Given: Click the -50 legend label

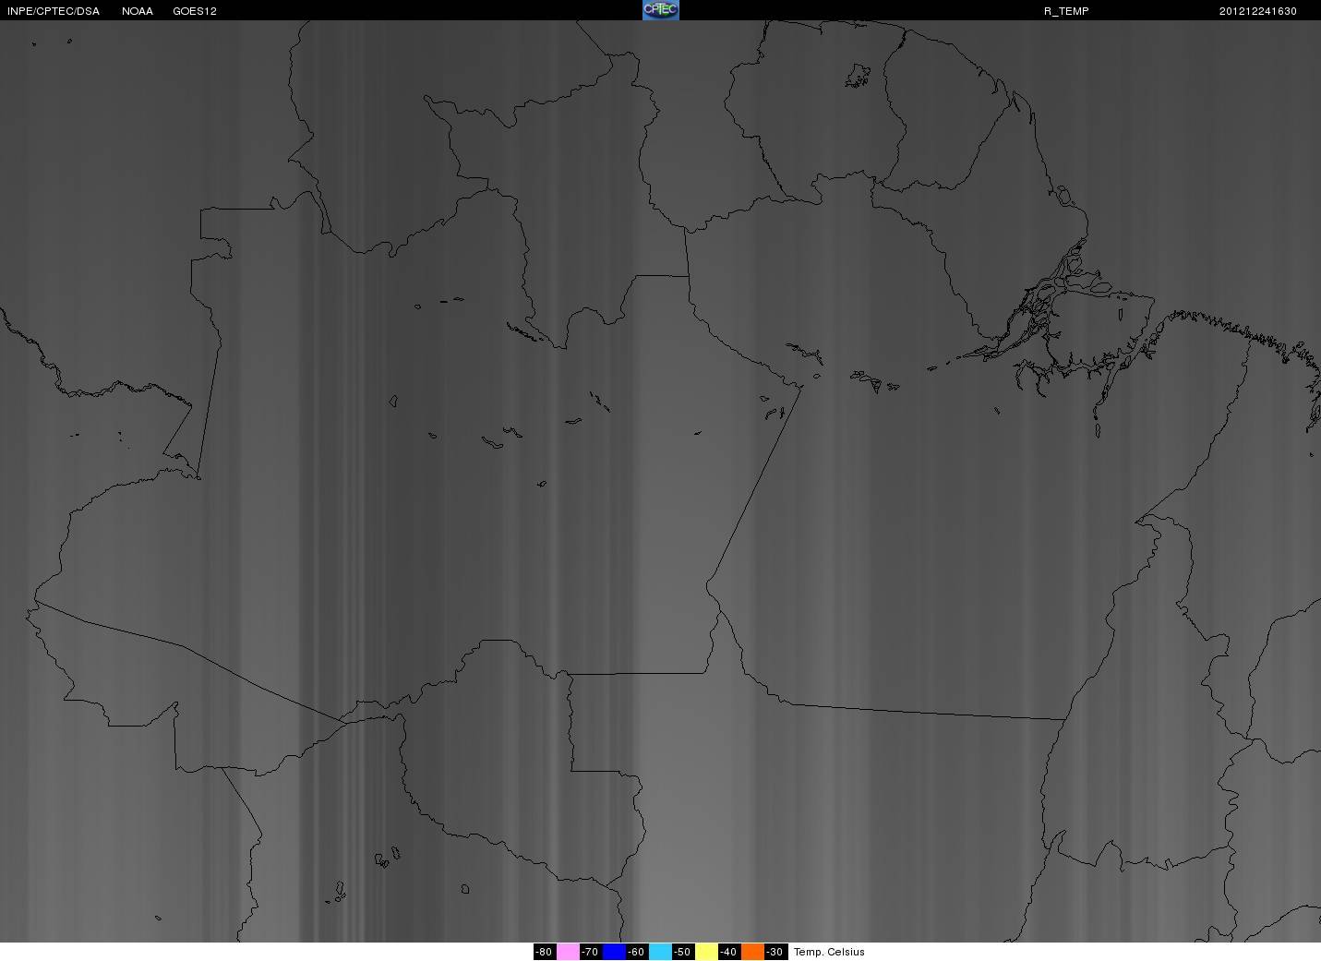Looking at the screenshot, I should point(683,952).
